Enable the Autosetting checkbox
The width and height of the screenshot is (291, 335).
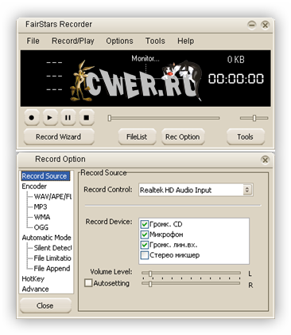(x=88, y=282)
